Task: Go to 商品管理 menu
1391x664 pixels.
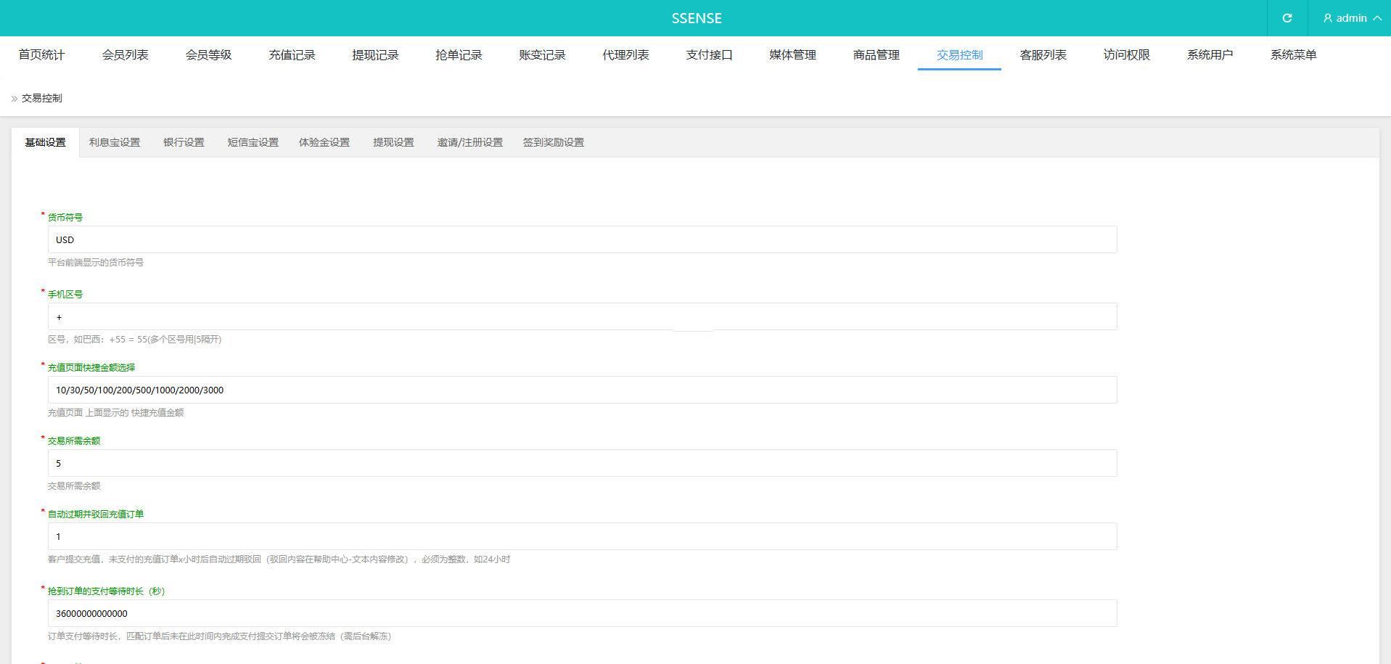Action: coord(876,55)
